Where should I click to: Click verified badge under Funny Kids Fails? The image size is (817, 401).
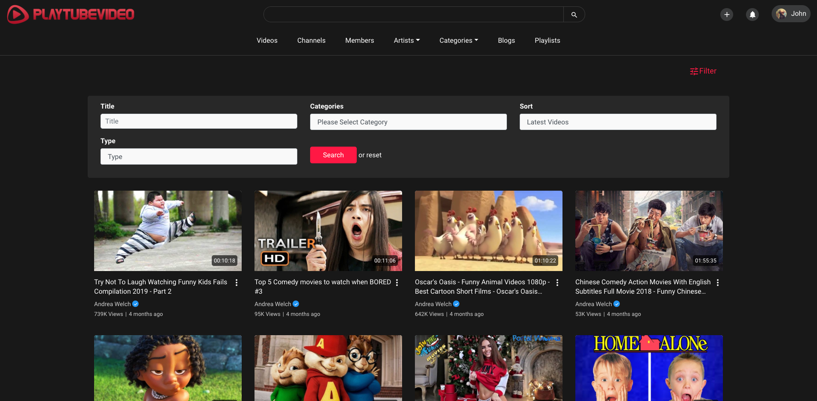[x=136, y=304]
